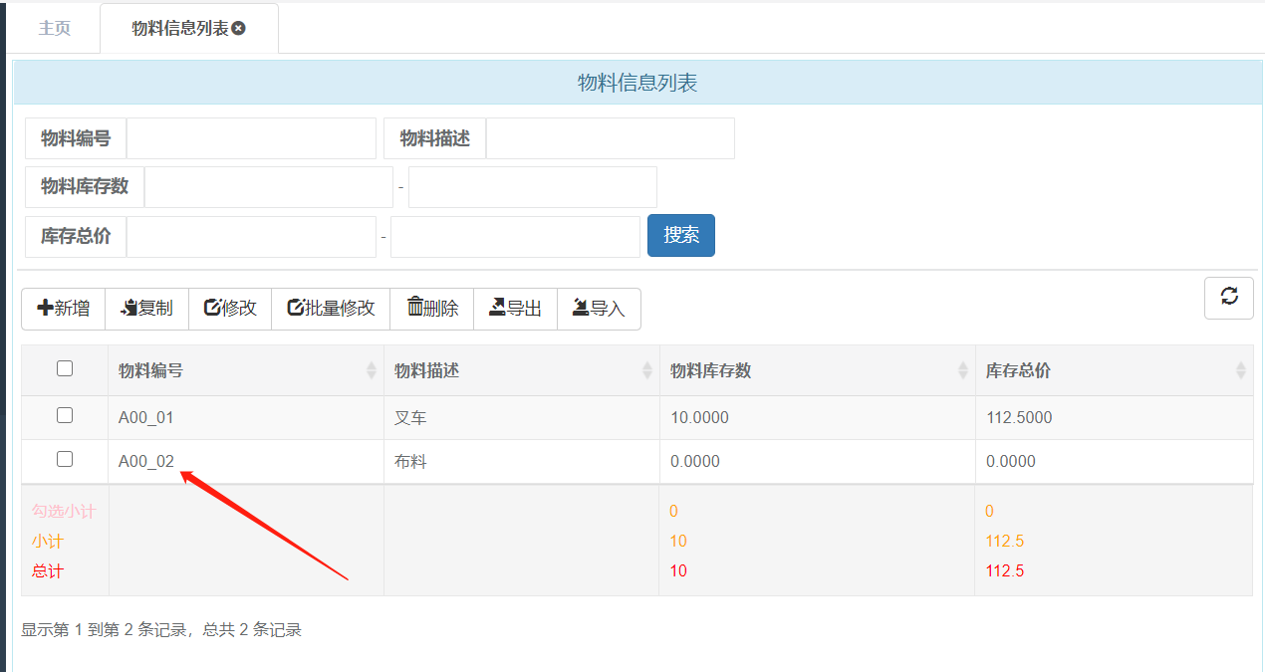Close the 物料信息列表 tab with x icon
This screenshot has height=672, width=1265.
click(238, 29)
